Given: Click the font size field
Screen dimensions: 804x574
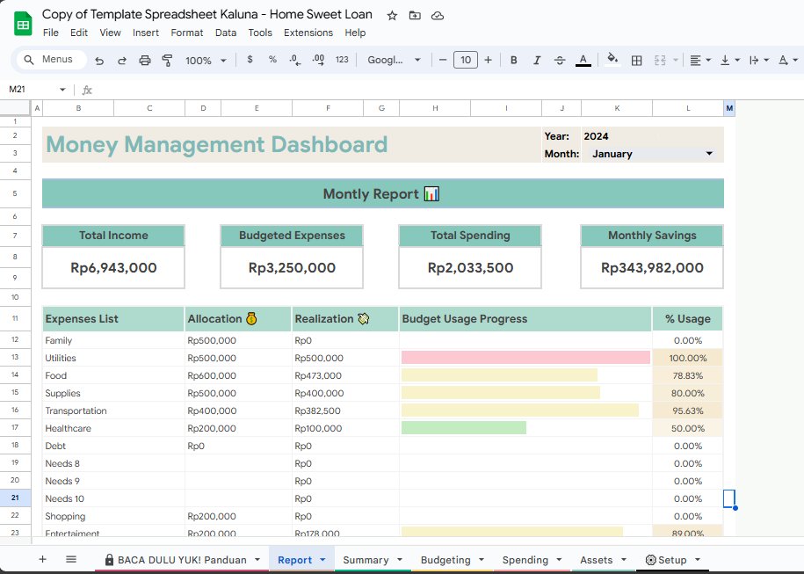Looking at the screenshot, I should [465, 60].
